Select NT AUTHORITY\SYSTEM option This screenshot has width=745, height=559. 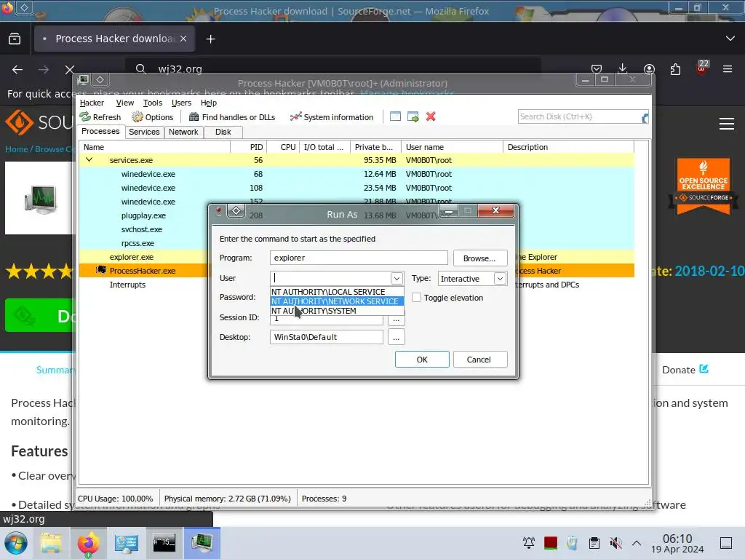pos(337,311)
